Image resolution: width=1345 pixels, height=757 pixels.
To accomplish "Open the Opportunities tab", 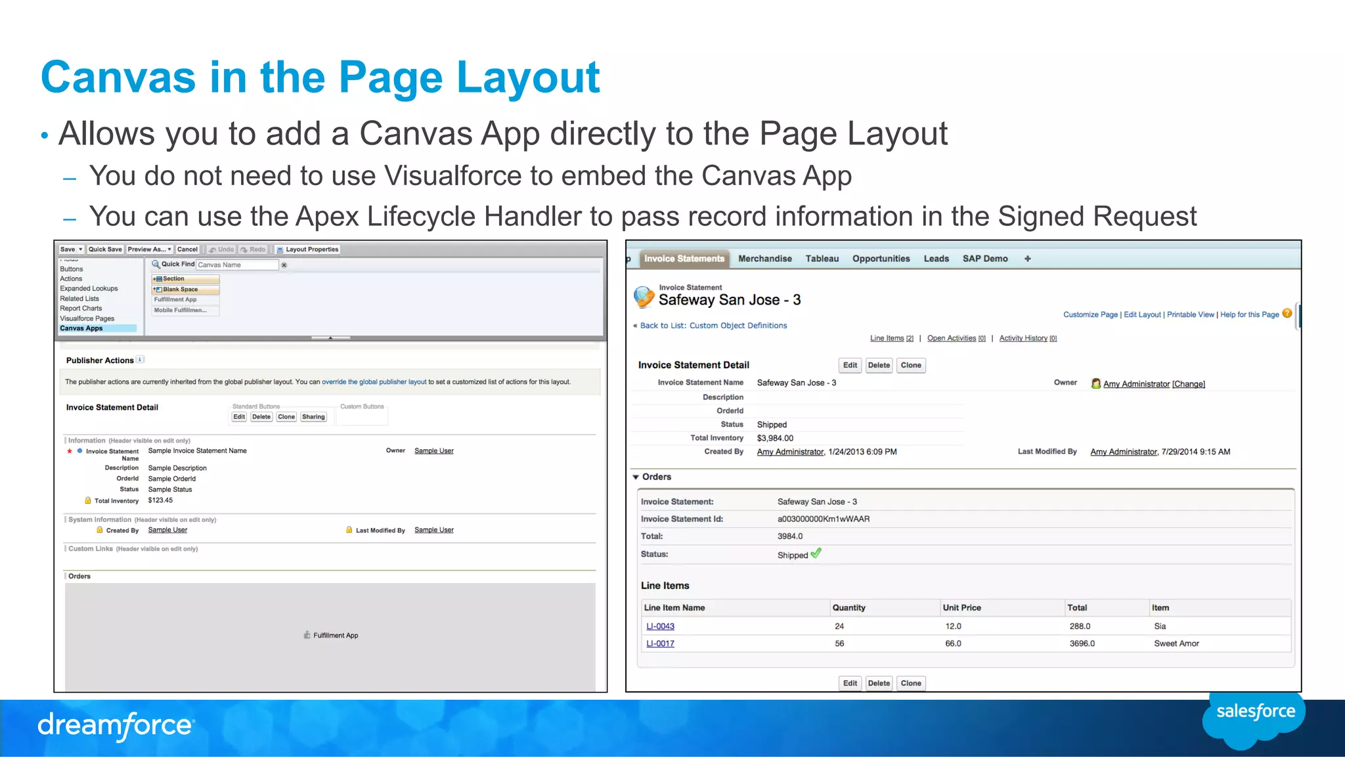I will [881, 259].
